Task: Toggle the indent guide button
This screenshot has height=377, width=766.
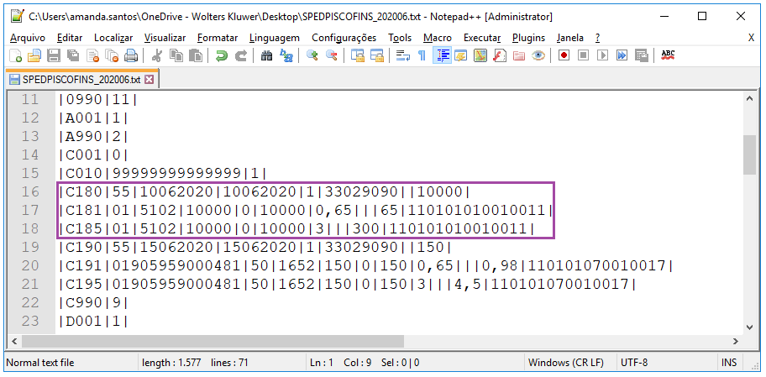Action: click(x=442, y=55)
